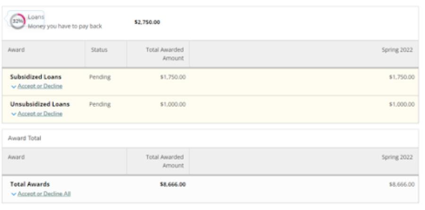425x210 pixels.
Task: Click the chevron beside Subsidized Loans Accept or Decline
Action: tap(14, 86)
